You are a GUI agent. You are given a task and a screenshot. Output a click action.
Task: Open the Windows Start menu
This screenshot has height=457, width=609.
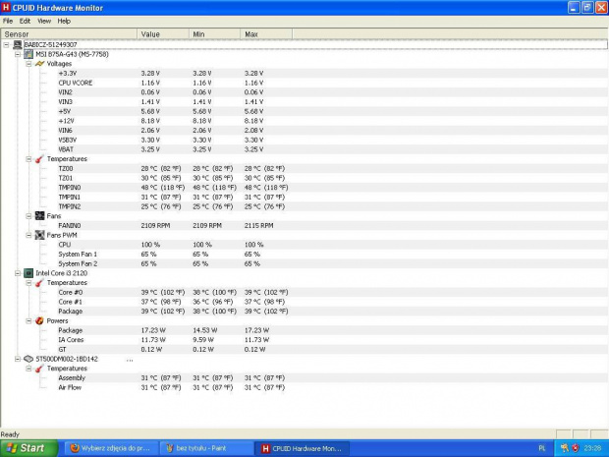[28, 448]
